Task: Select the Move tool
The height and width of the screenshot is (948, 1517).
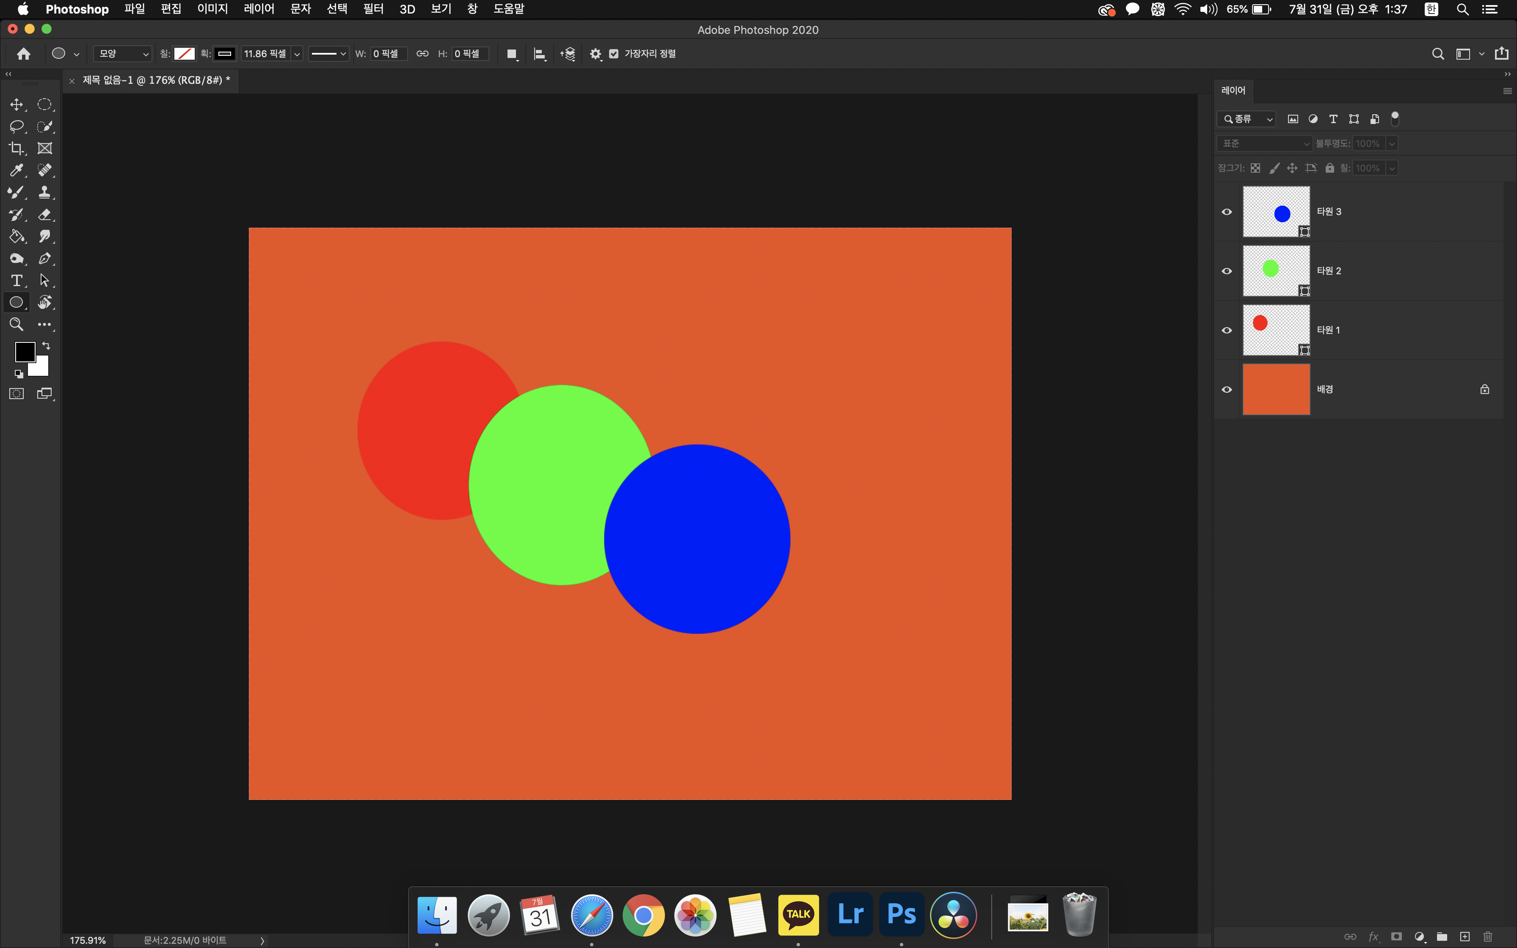Action: (x=17, y=105)
